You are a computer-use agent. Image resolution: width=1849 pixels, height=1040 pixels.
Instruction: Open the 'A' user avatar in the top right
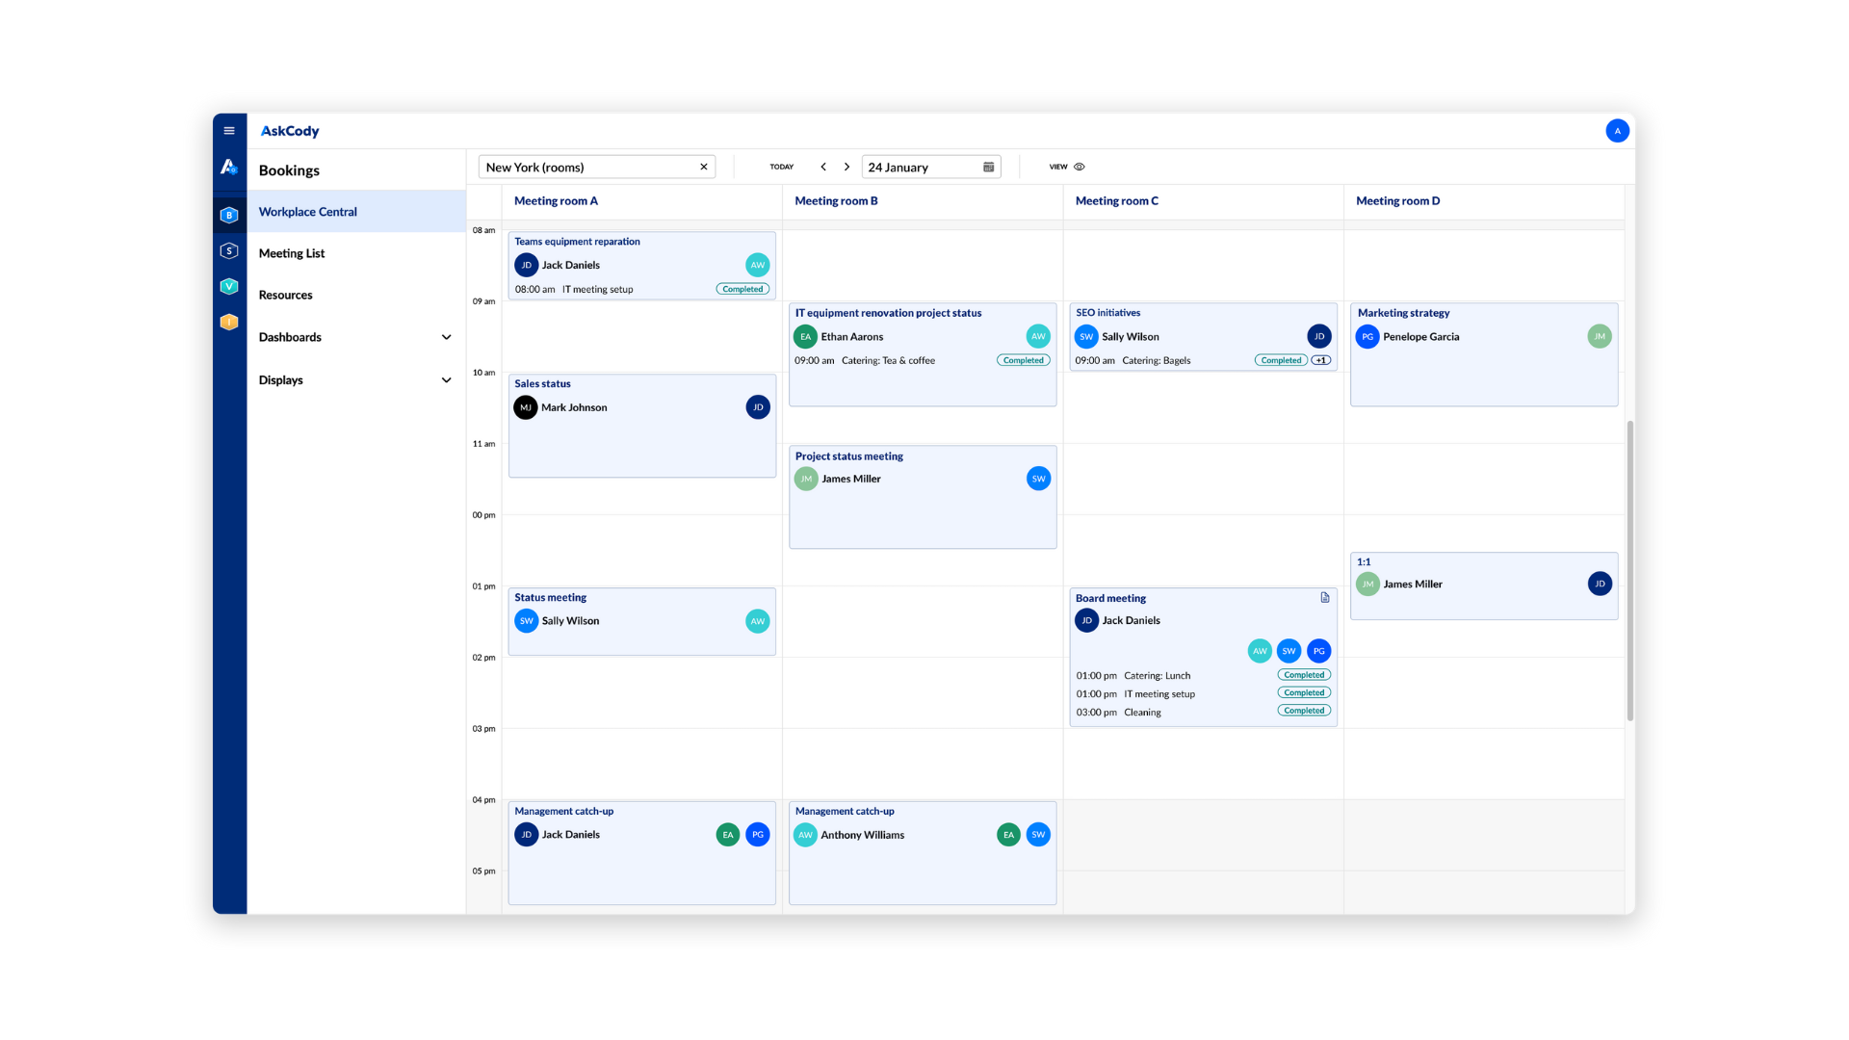(x=1617, y=130)
